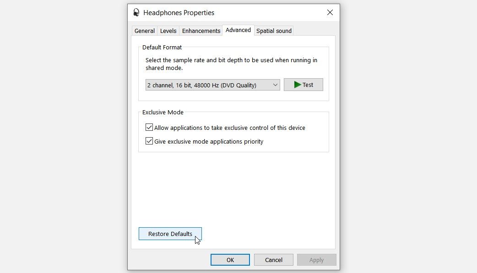Switch to the General tab
The width and height of the screenshot is (477, 273).
coord(145,31)
